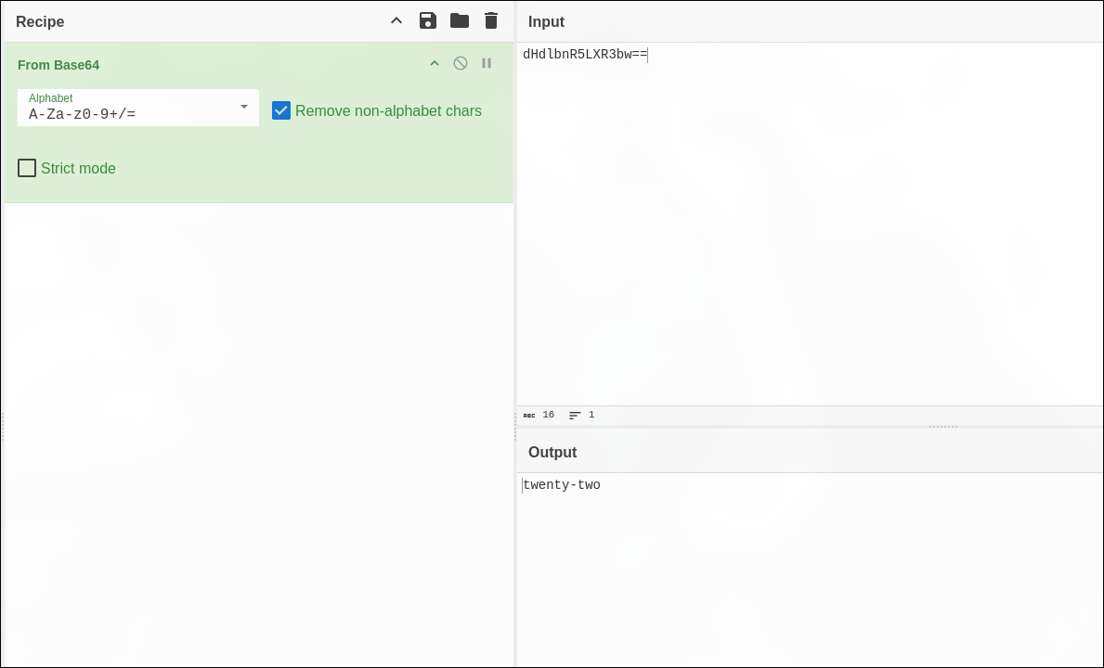The image size is (1104, 668).
Task: Click the ABC icon in the Input status bar
Action: pos(529,415)
